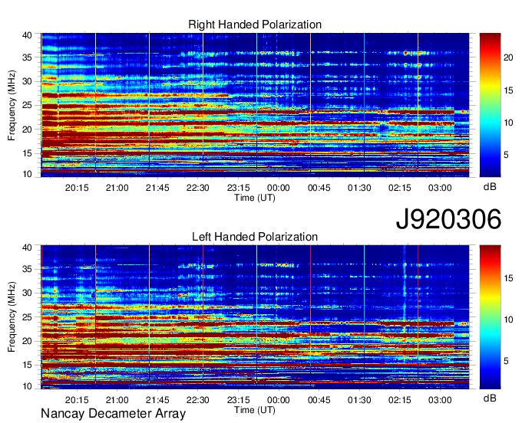522x423 pixels.
Task: Click the "10" frequency tick on the Right Handed plot
Action: (27, 174)
